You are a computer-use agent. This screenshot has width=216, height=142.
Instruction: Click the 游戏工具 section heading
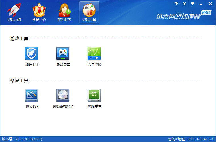click(19, 38)
